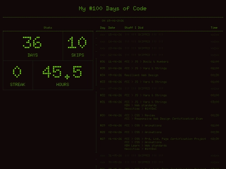Viewport: 226px width, 169px height.
Task: Select the skipped row dated 12-06-26
Action: tap(159, 55)
